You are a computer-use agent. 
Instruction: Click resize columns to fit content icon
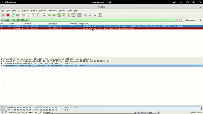pos(100,15)
